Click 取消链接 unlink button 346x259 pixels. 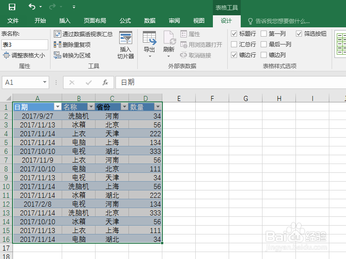point(196,55)
